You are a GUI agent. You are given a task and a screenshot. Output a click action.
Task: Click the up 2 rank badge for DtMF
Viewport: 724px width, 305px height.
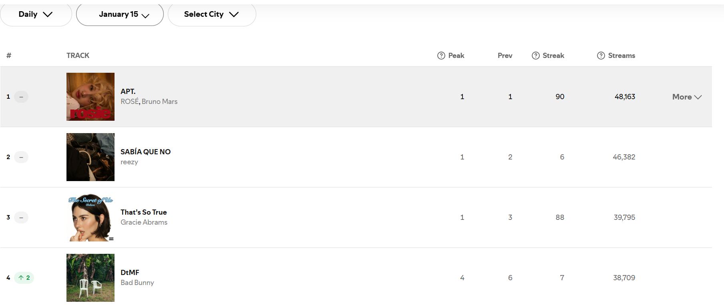[24, 278]
